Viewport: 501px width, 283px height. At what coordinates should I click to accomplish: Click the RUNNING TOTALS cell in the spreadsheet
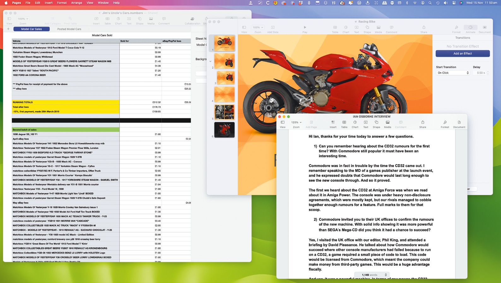click(66, 102)
